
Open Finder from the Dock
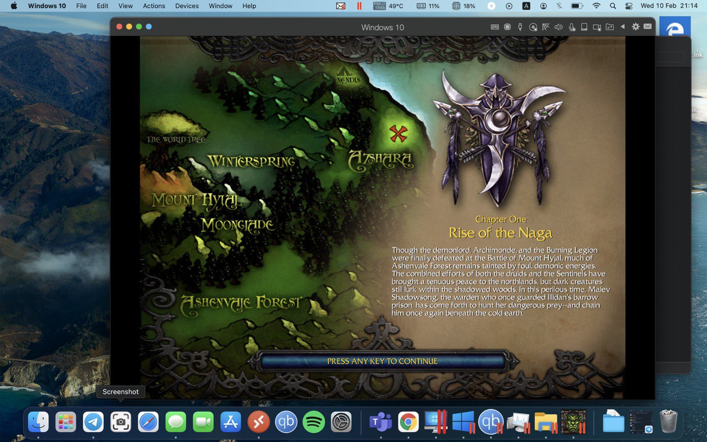click(x=38, y=422)
